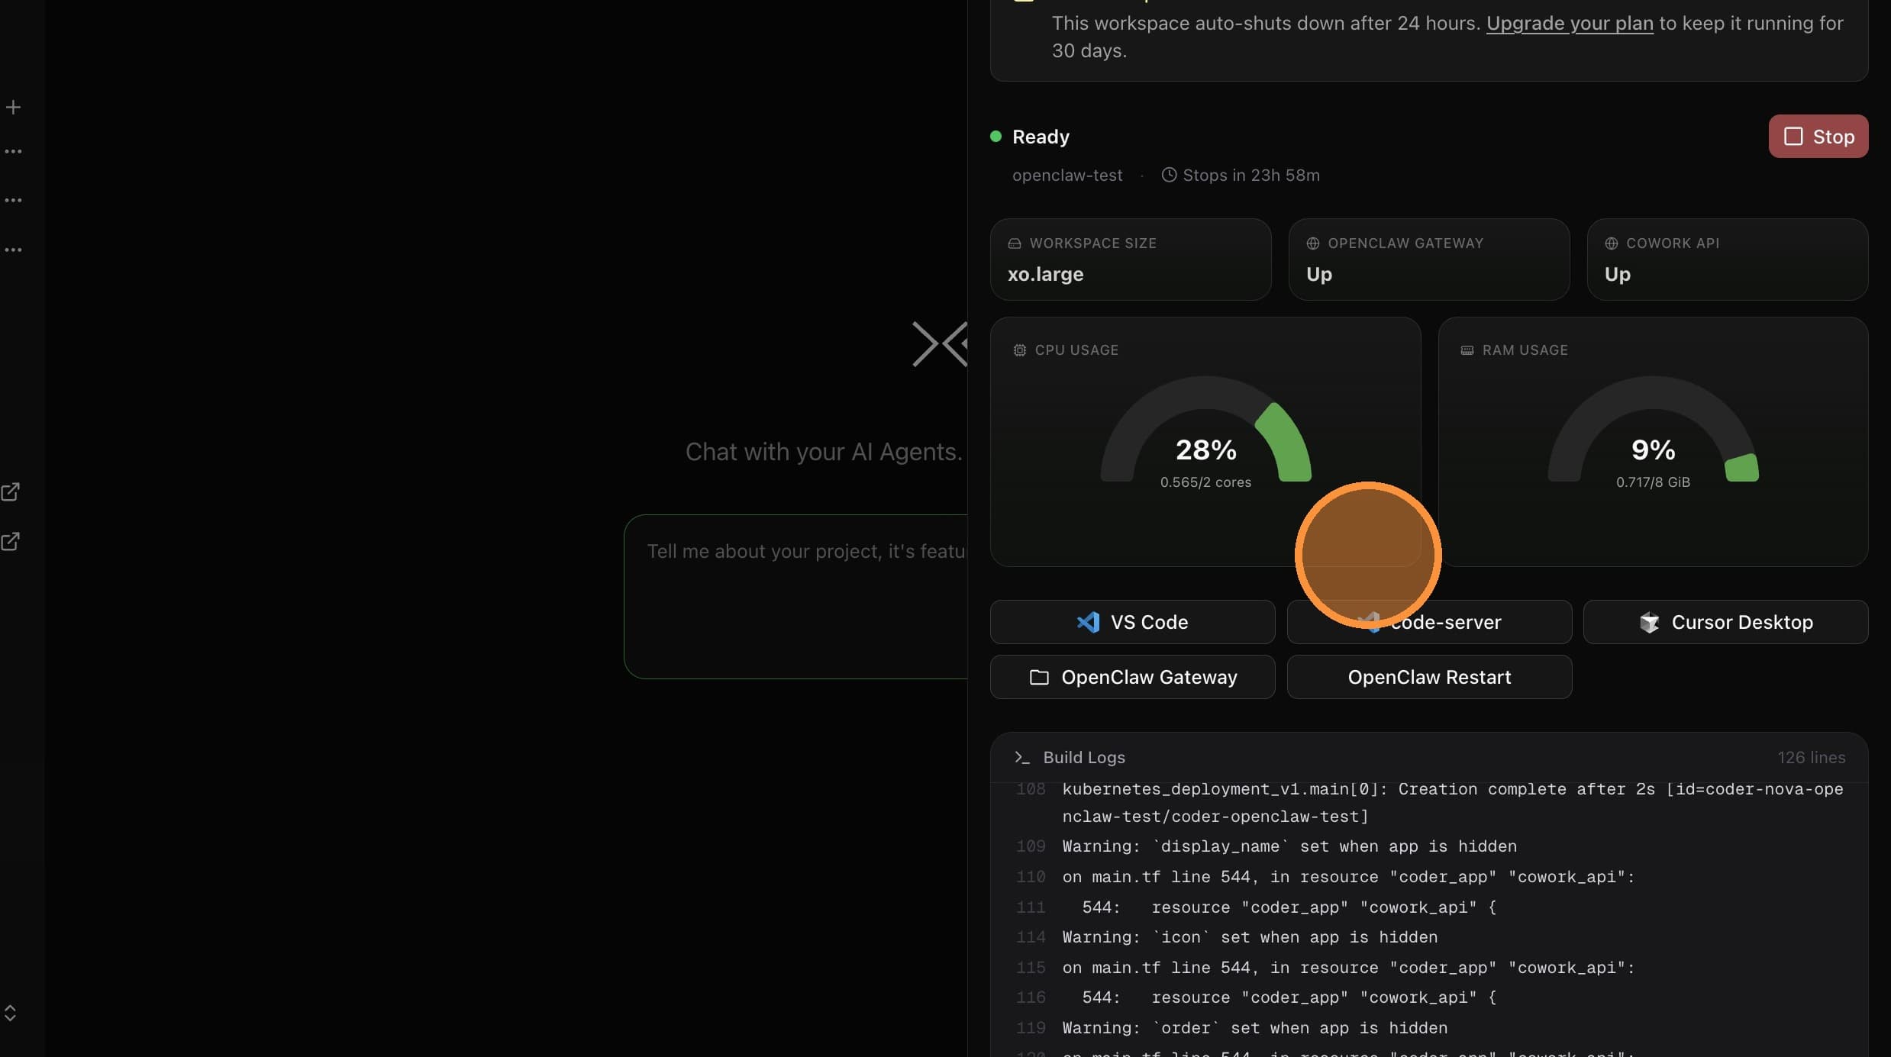Viewport: 1891px width, 1057px height.
Task: Click the clock icon beside Stops in 23h 58m
Action: (x=1169, y=175)
